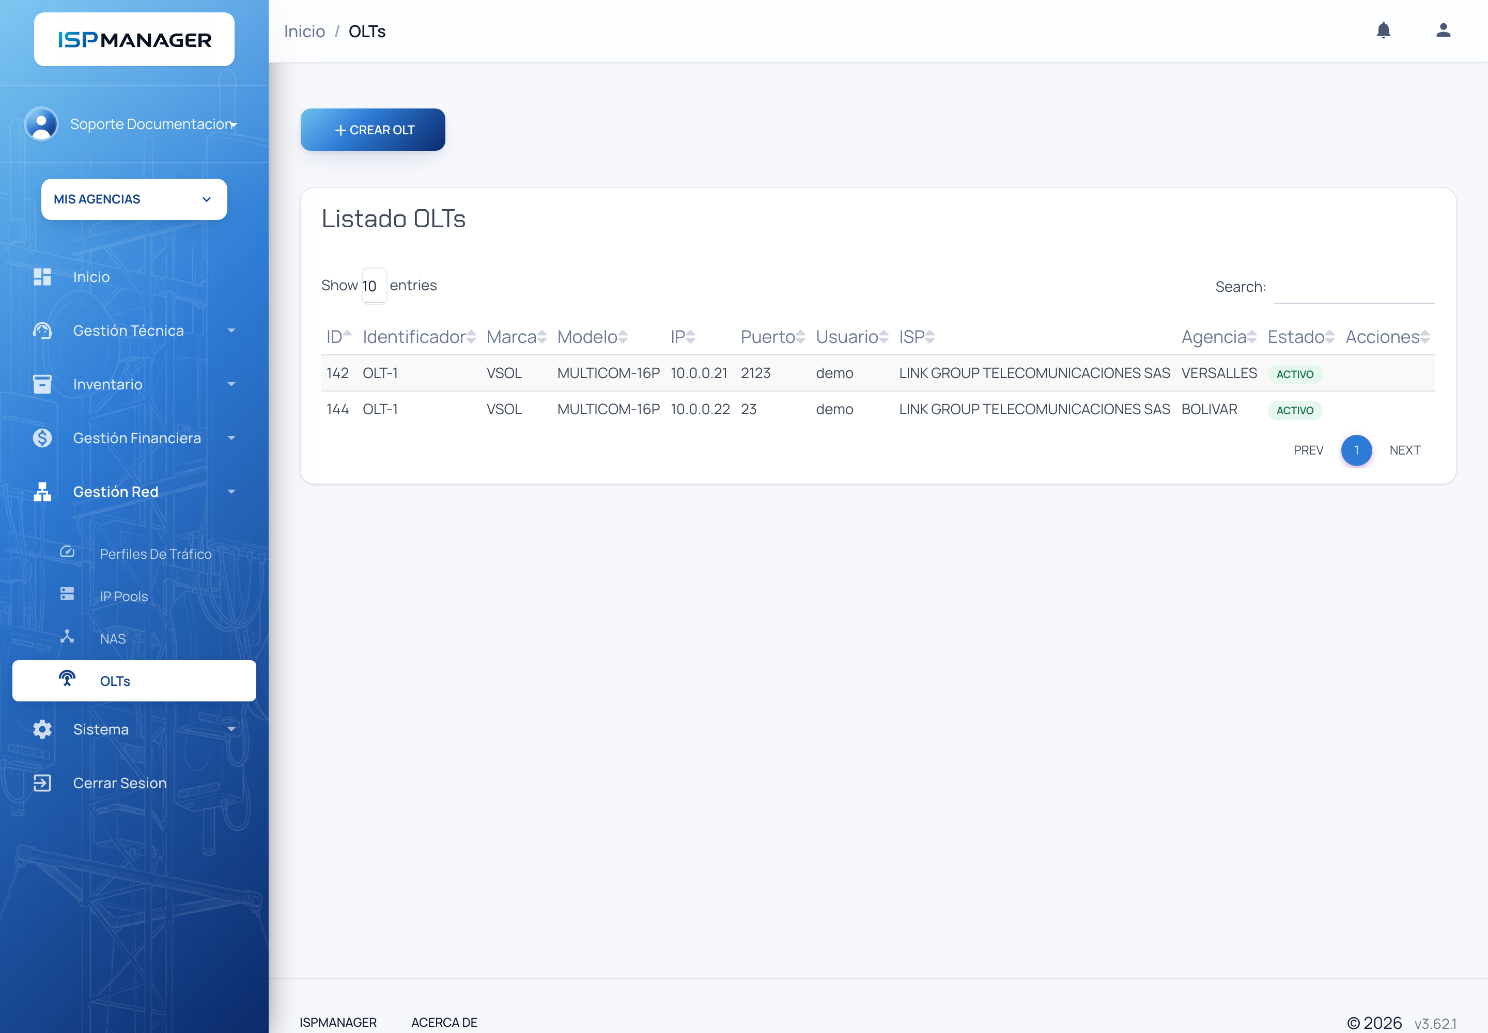Click the NEXT pagination button
1488x1033 pixels.
pyautogui.click(x=1404, y=450)
